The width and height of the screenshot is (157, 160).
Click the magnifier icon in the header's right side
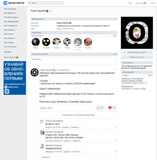tap(130, 3)
